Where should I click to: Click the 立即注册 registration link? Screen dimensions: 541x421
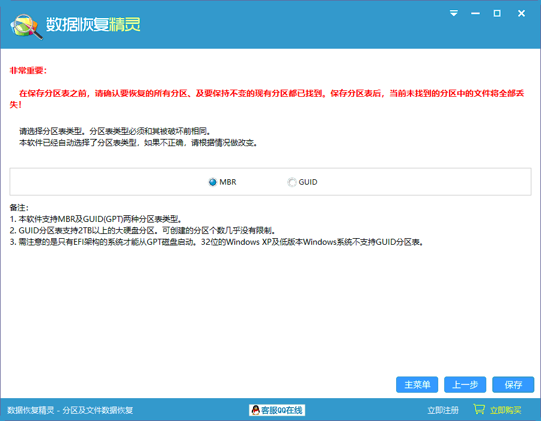pos(443,410)
